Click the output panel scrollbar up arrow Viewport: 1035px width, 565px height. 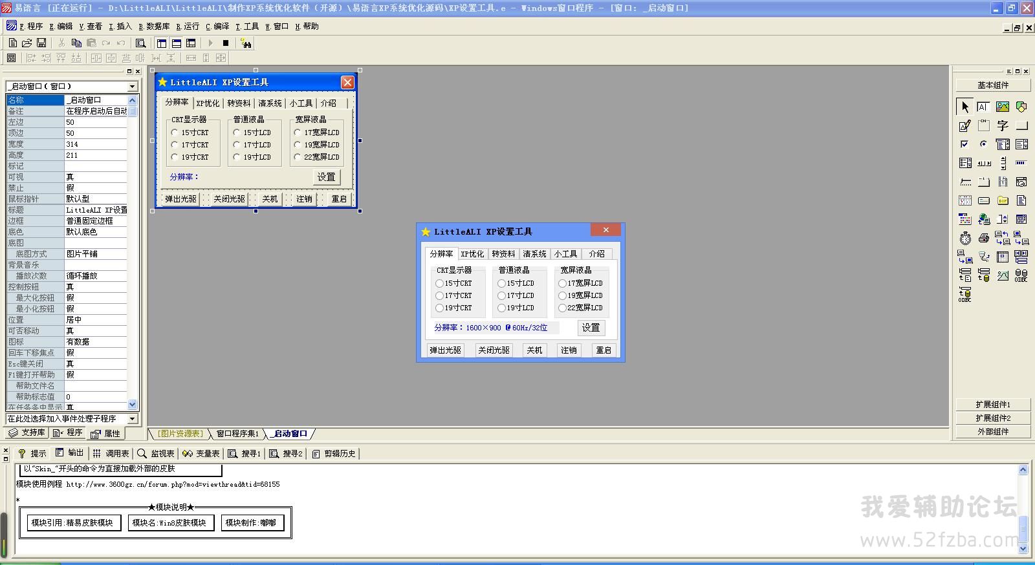[1023, 470]
